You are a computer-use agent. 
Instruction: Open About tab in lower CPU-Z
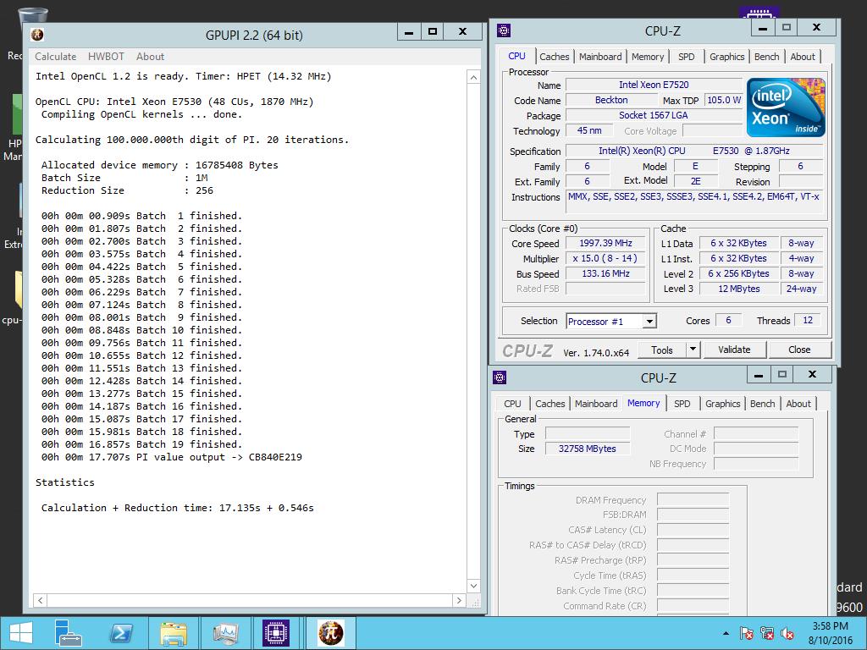tap(798, 404)
